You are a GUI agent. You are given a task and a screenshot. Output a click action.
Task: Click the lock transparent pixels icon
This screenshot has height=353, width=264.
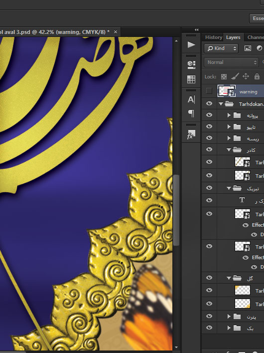click(224, 77)
